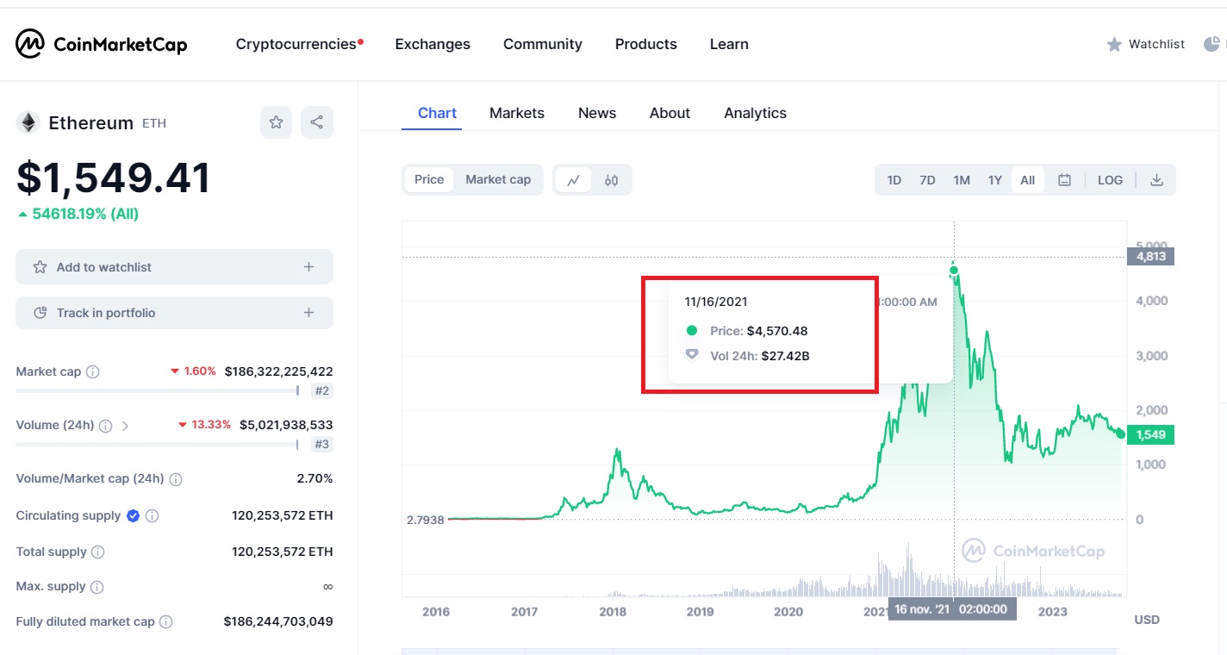Click the Add to watchlist button

[174, 267]
